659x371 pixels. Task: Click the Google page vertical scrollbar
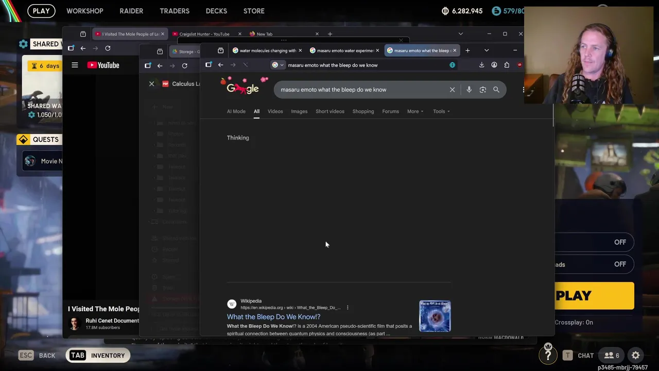(553, 114)
